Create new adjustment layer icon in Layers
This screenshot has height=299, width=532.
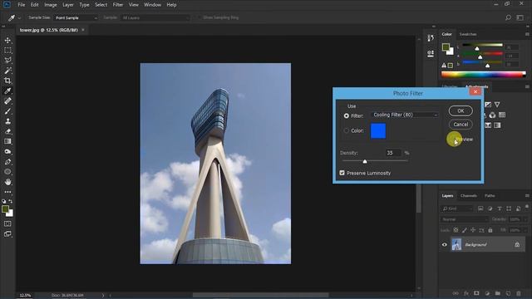[x=487, y=293]
